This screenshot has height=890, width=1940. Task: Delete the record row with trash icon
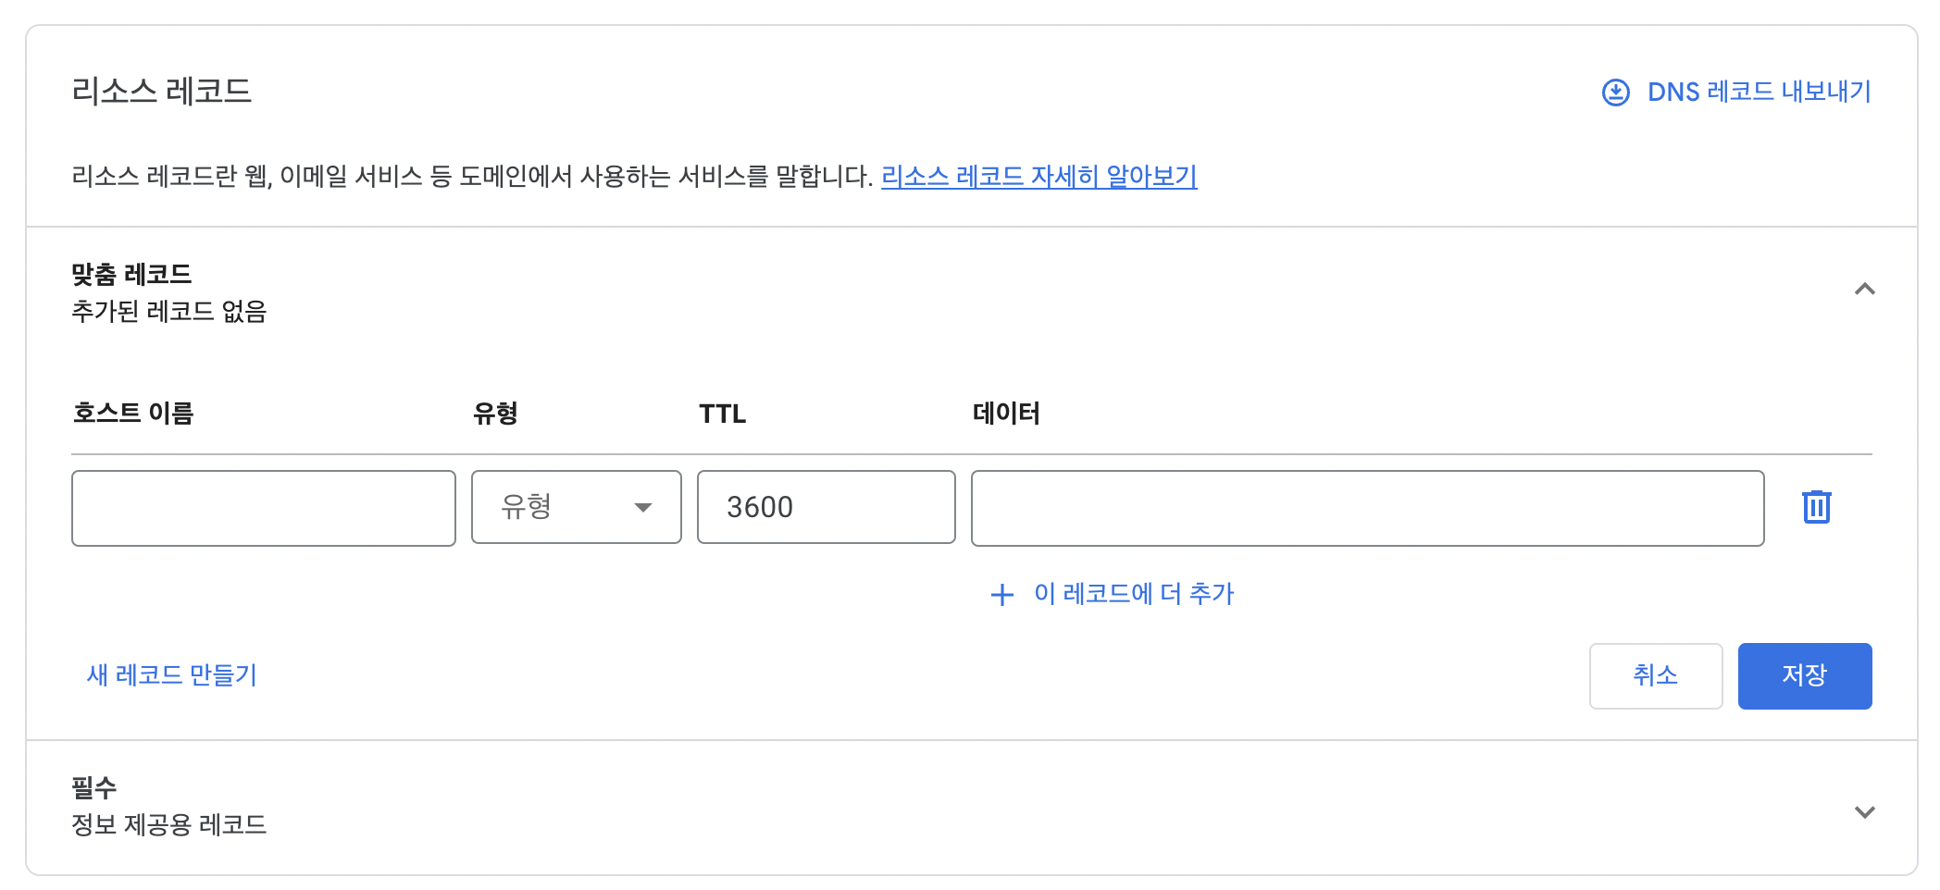1816,507
